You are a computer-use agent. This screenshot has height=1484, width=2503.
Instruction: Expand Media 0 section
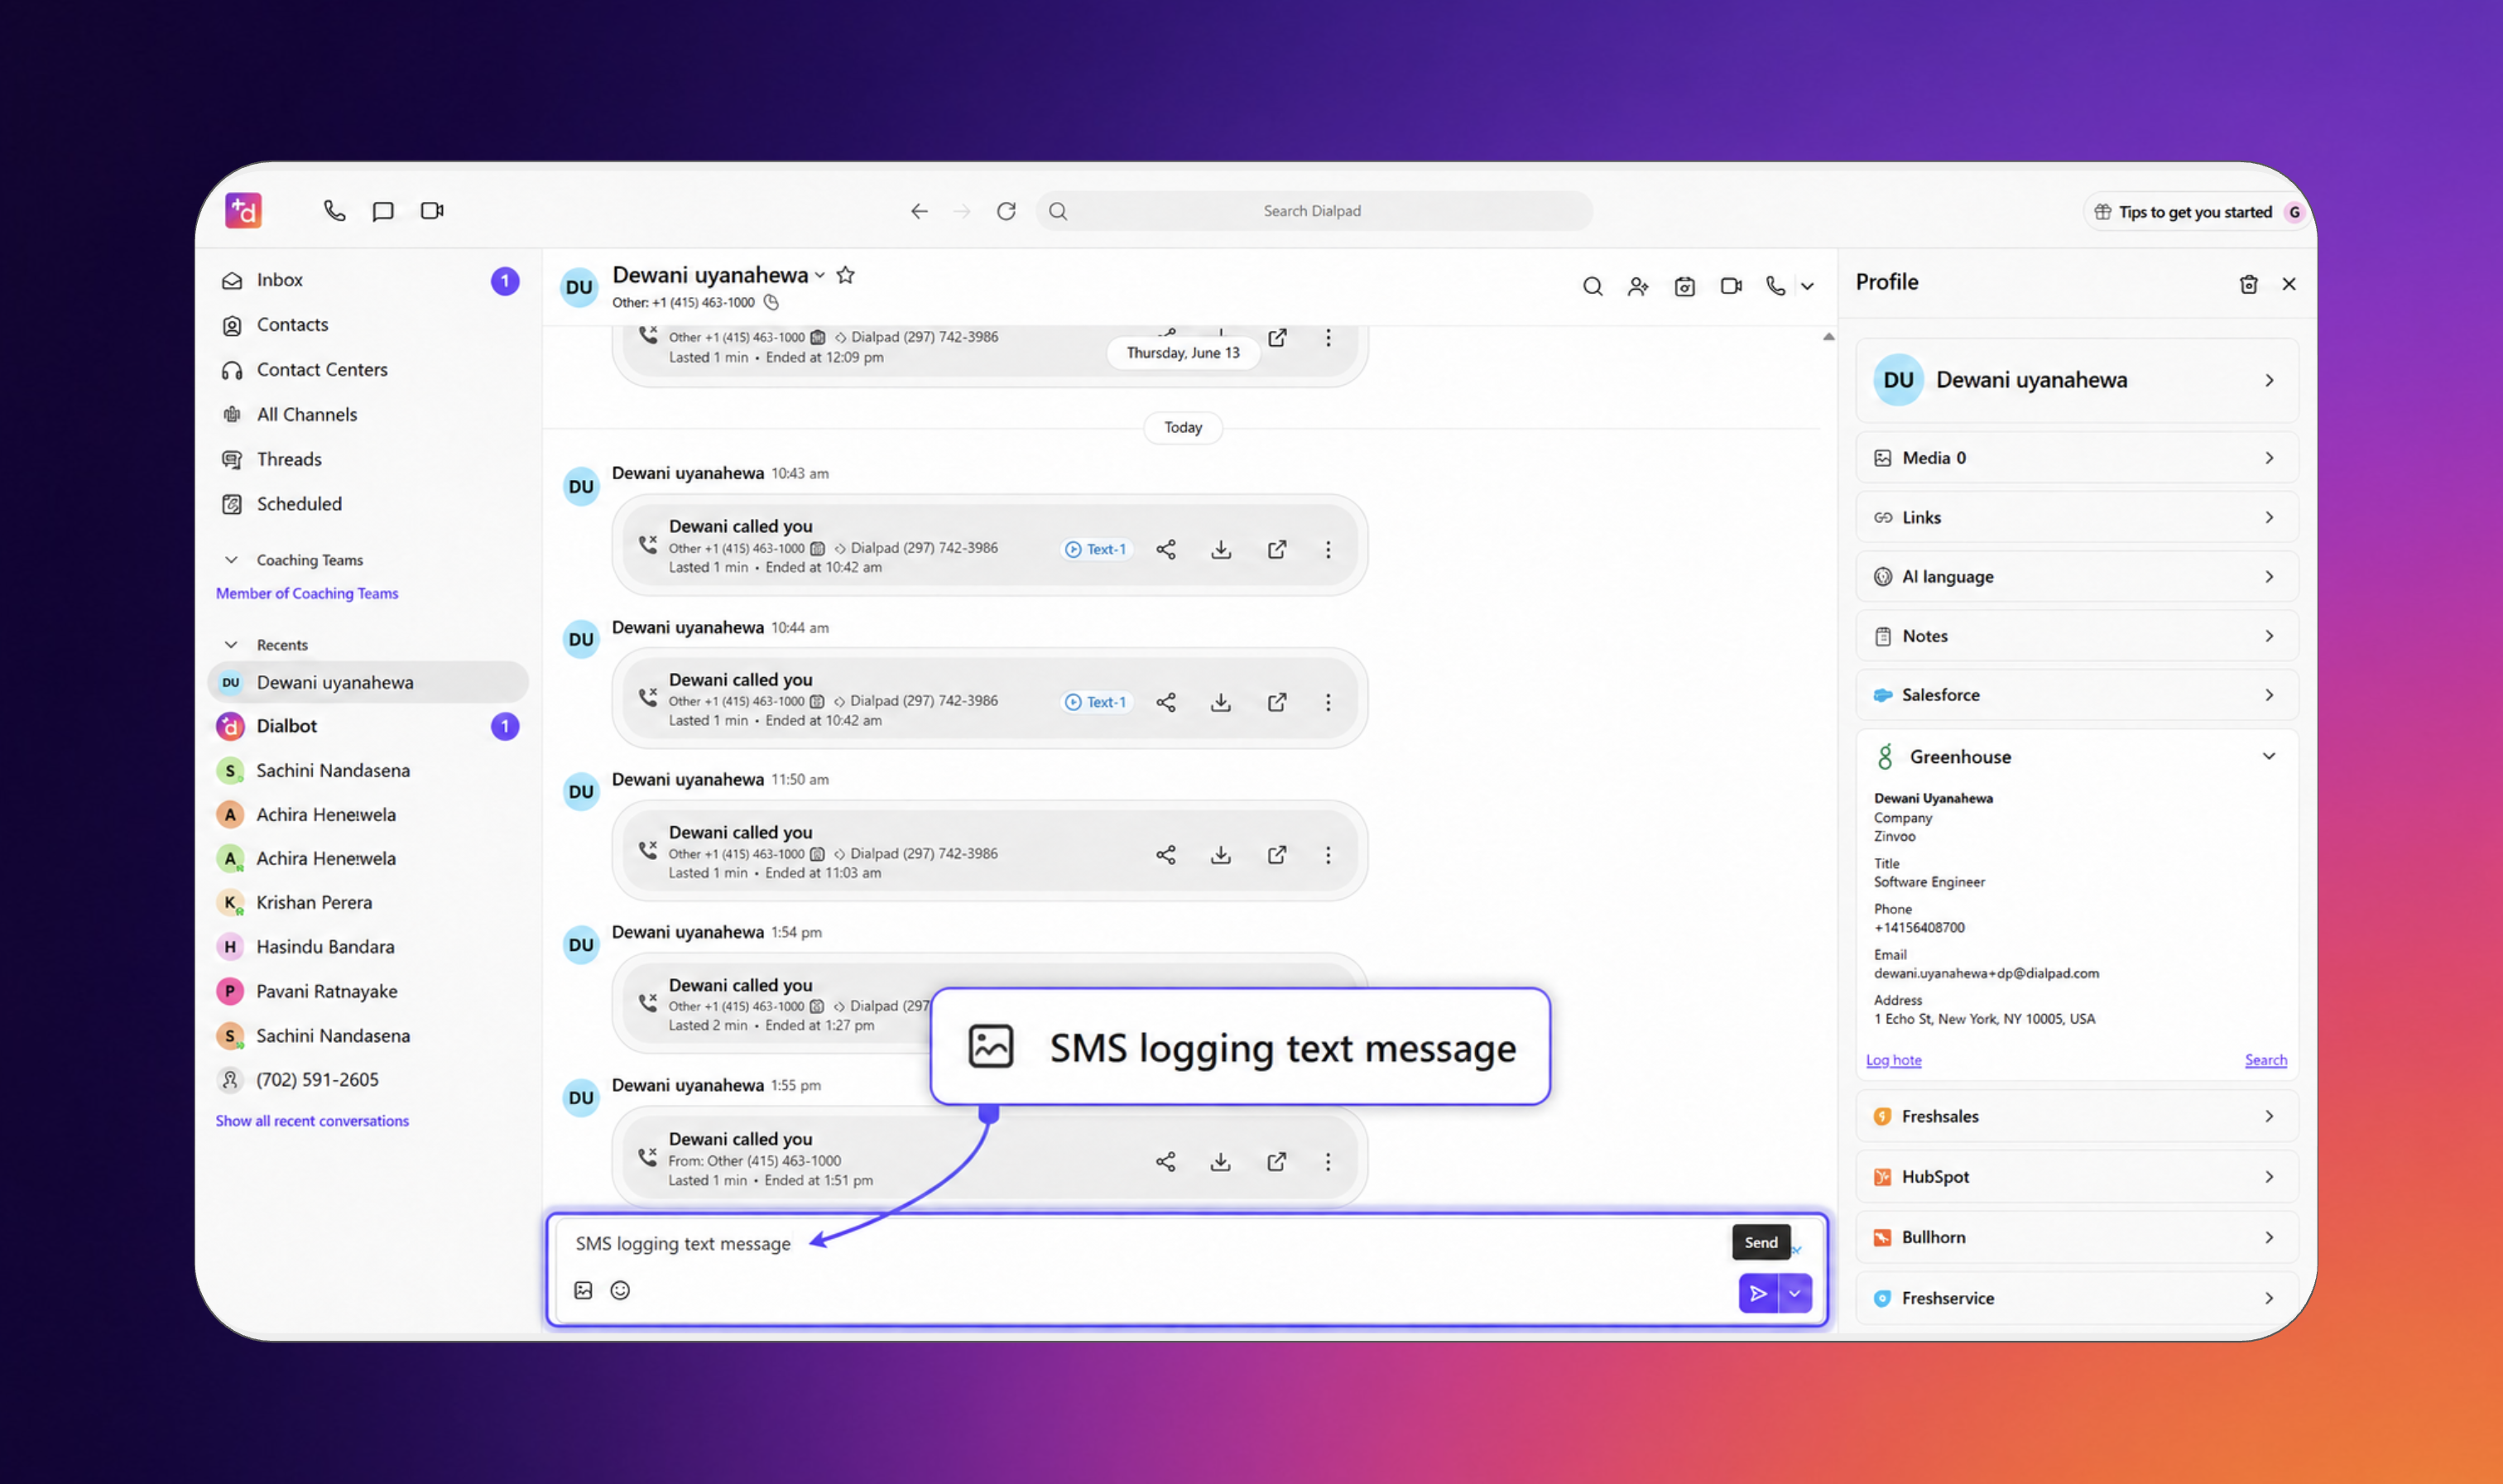(x=2077, y=458)
